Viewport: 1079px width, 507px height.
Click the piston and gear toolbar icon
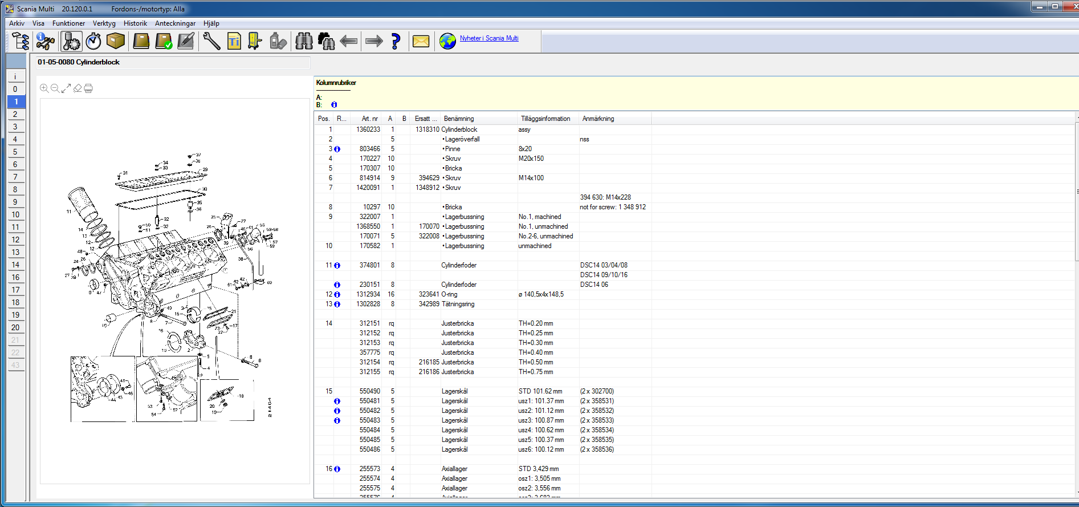point(72,41)
